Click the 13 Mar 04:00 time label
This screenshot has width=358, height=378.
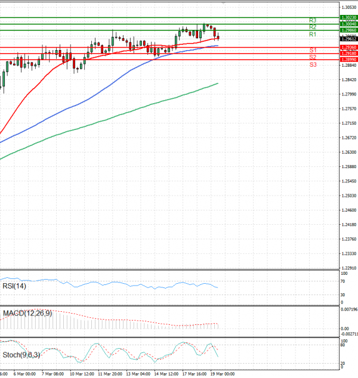(x=138, y=374)
